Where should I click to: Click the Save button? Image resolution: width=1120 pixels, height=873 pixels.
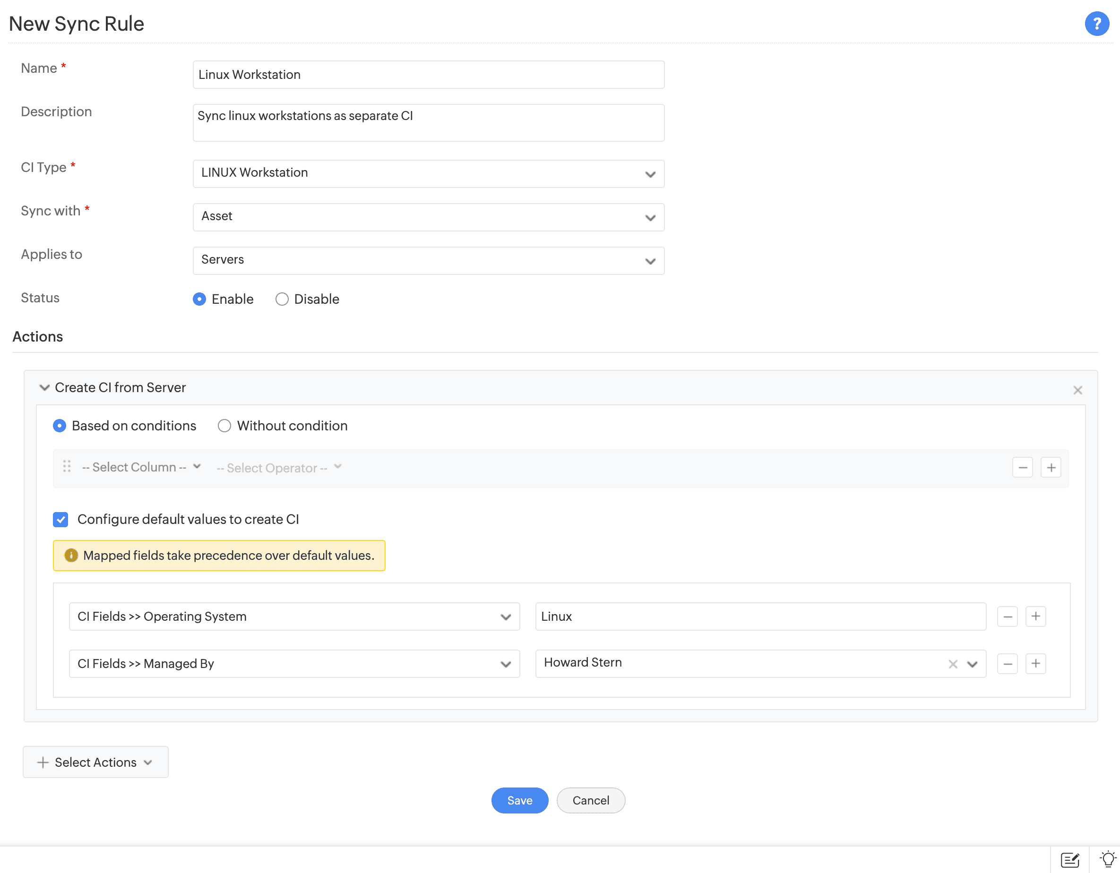[519, 800]
